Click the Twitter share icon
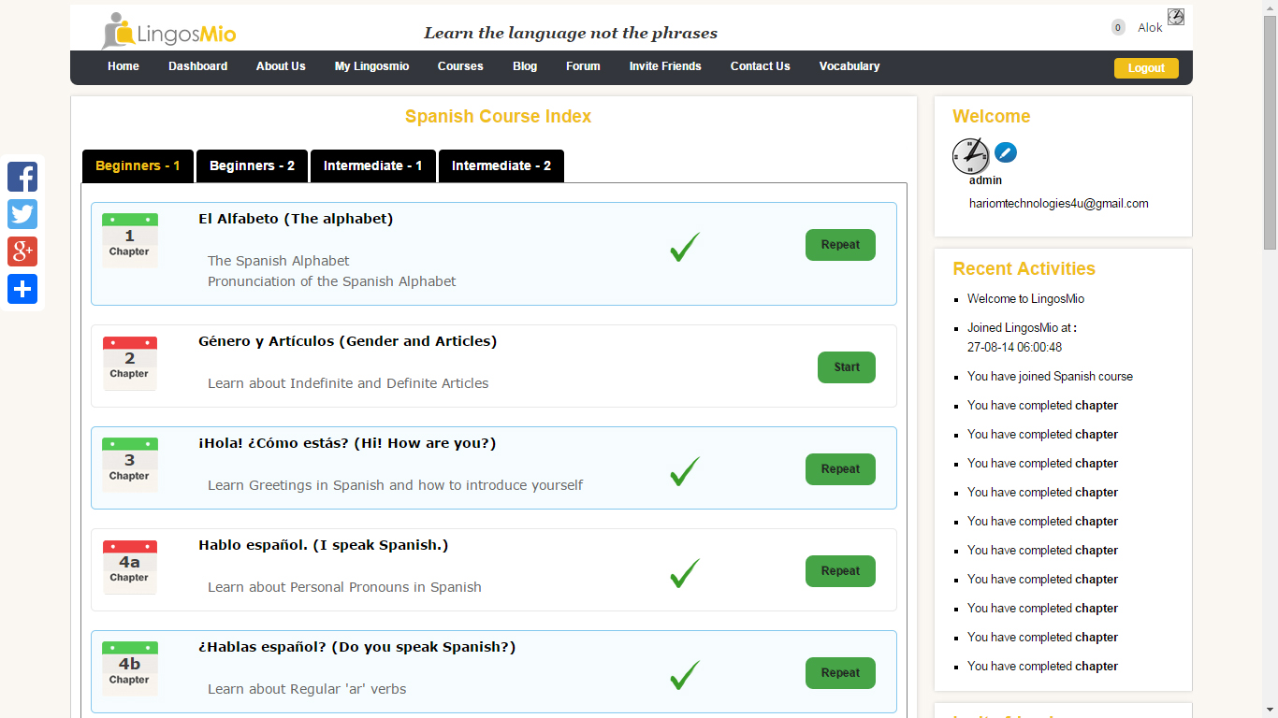 click(x=22, y=214)
